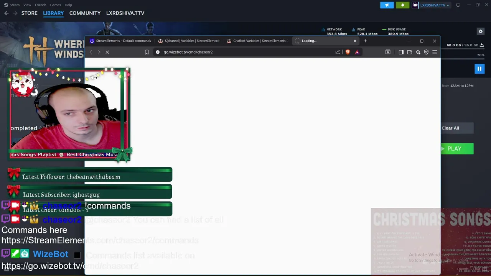Open Brave VPN shield icon
This screenshot has height=276, width=491.
426,52
